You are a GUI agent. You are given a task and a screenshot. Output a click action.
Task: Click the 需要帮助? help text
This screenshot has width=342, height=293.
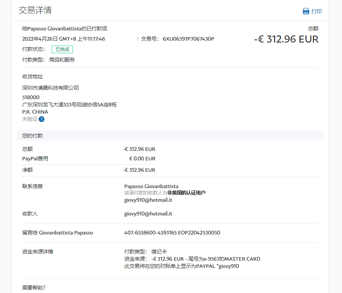(34, 288)
